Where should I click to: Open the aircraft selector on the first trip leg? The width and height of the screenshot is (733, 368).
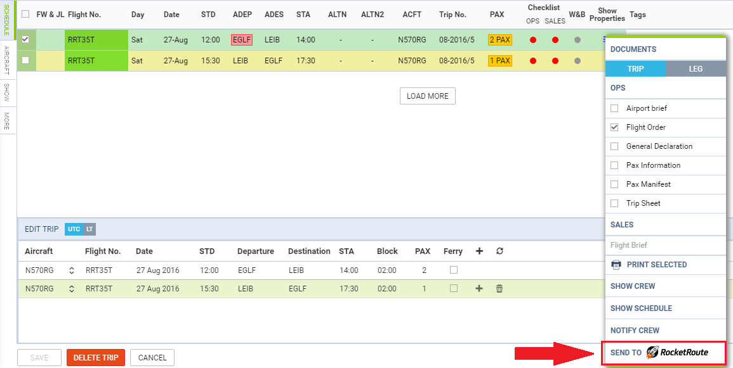(x=72, y=270)
